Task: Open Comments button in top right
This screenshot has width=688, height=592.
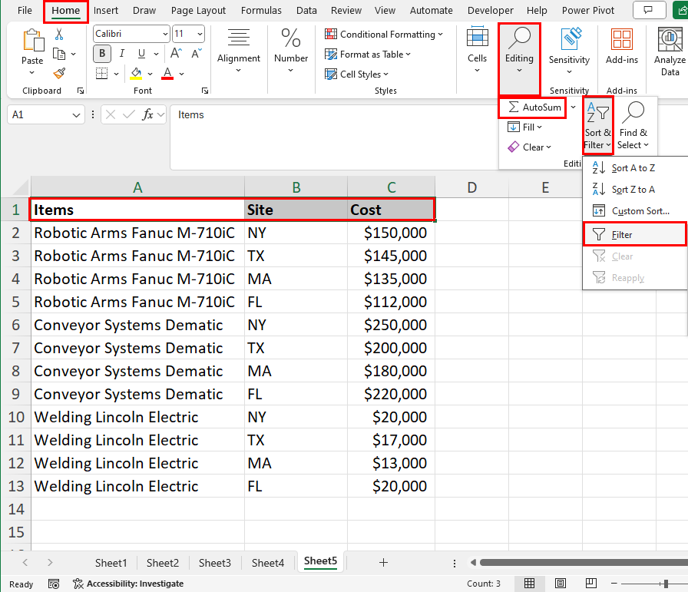Action: pyautogui.click(x=650, y=10)
